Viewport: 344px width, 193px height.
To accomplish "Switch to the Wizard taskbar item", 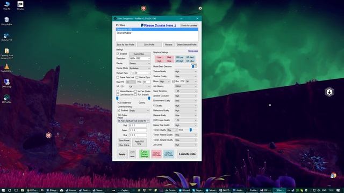I will 184,190.
